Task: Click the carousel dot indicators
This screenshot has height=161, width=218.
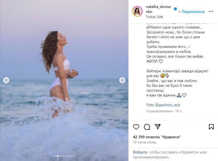Action: (x=64, y=156)
